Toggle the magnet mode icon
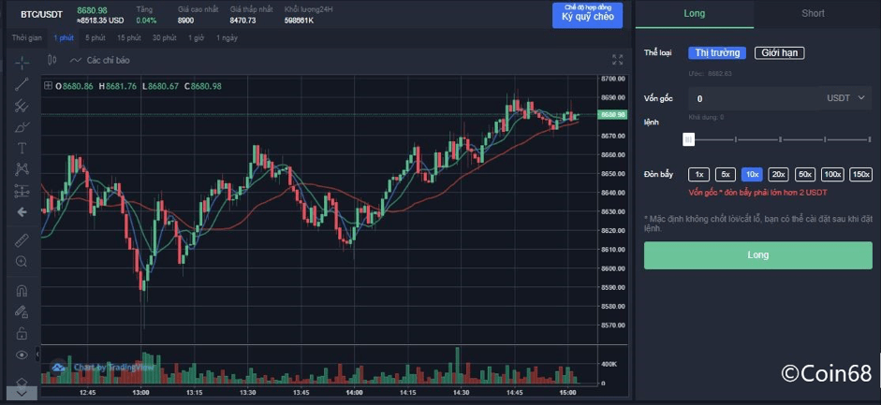881x405 pixels. click(22, 291)
